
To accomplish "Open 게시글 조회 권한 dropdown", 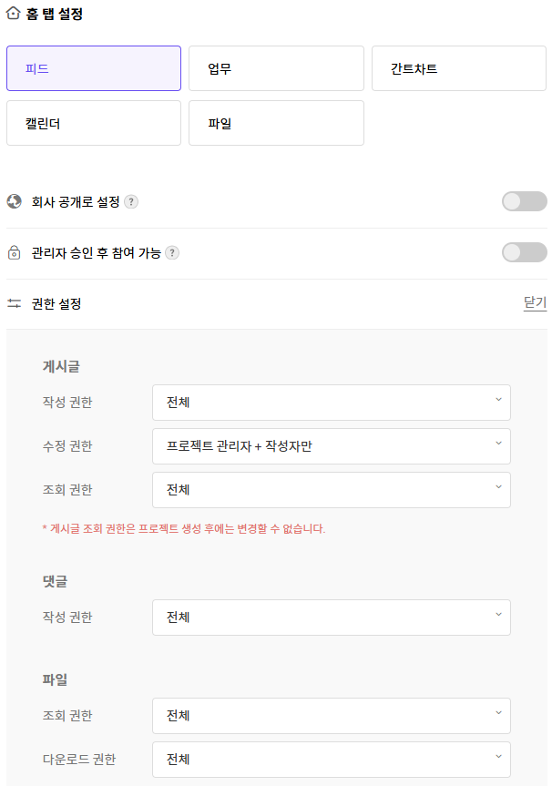I will (332, 490).
